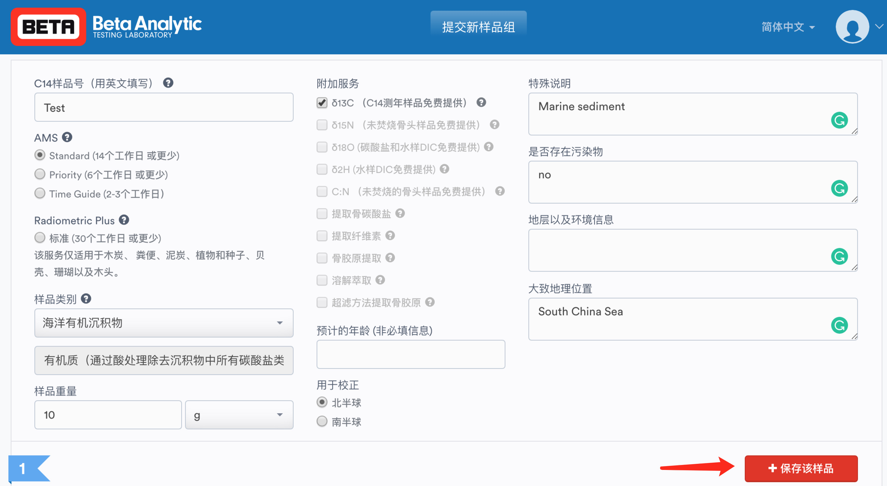
Task: Click Grammarly icon in 地层以及环境信息 field
Action: (x=840, y=256)
